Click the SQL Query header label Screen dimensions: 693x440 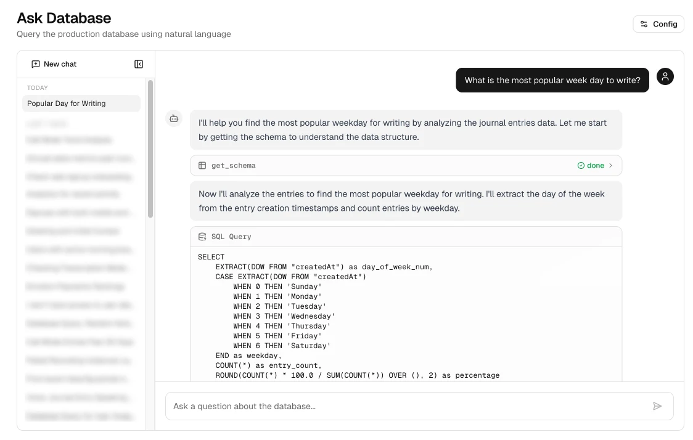point(231,237)
